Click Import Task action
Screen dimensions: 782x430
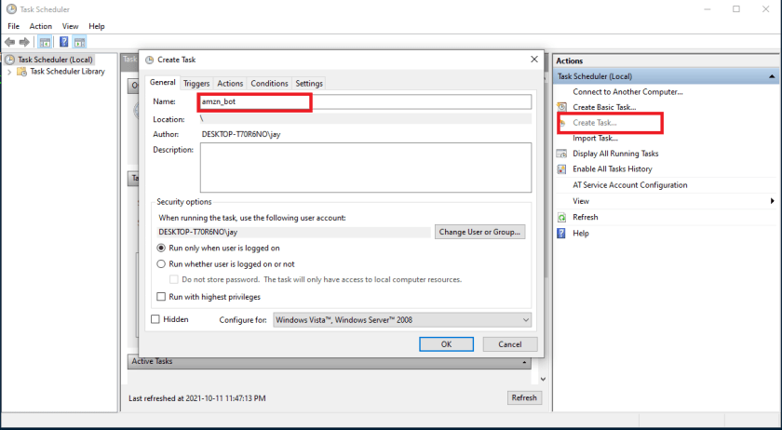click(596, 138)
